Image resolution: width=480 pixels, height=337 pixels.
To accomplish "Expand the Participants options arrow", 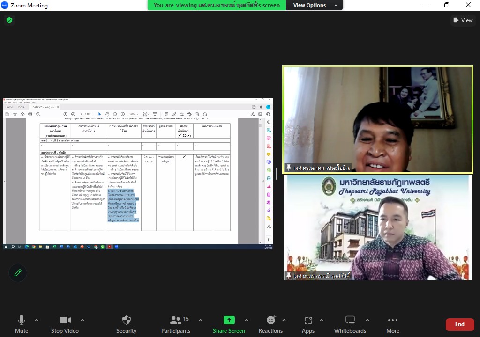I will click(201, 320).
